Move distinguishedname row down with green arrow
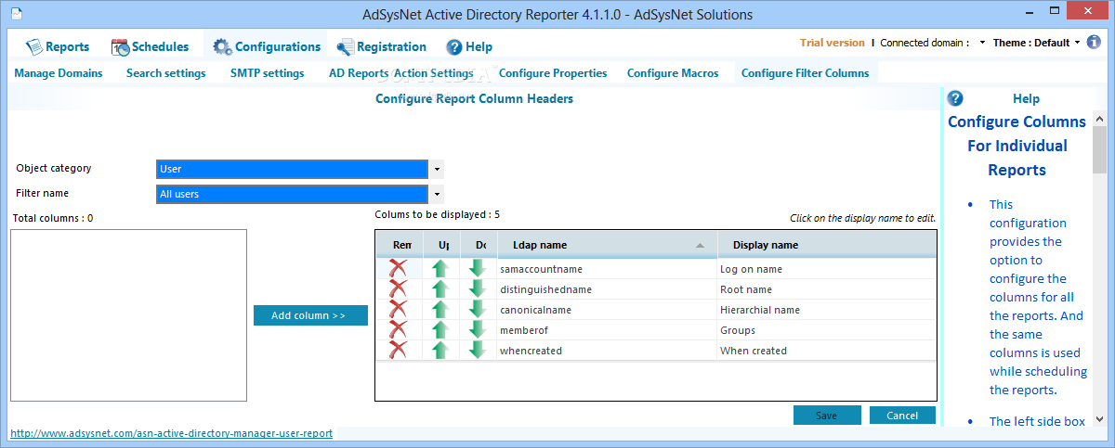Screen dimensions: 1115x448 tap(478, 289)
